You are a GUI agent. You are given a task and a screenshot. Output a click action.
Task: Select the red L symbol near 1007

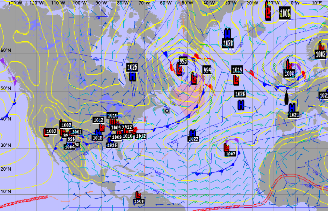[x=226, y=147]
